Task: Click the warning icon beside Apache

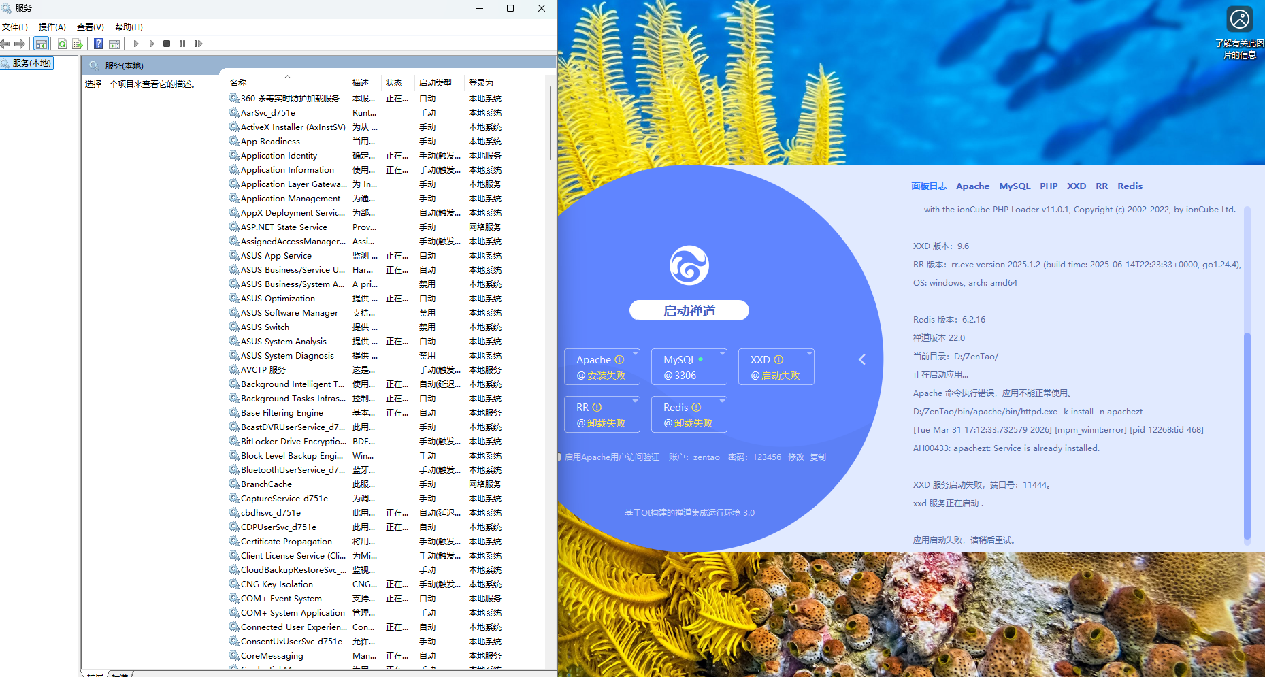Action: 619,359
